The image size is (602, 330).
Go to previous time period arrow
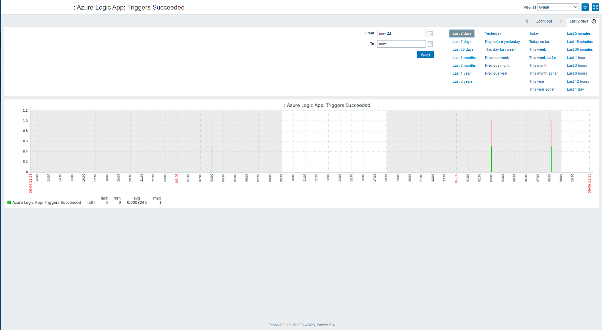(x=527, y=21)
